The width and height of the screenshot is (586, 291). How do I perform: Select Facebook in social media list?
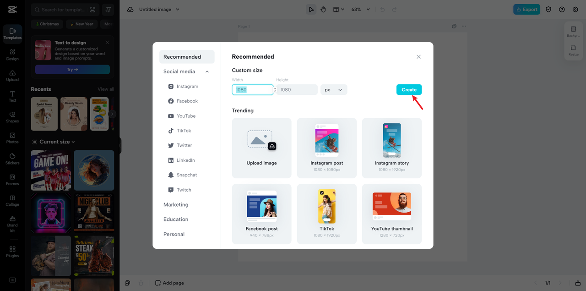[183, 101]
